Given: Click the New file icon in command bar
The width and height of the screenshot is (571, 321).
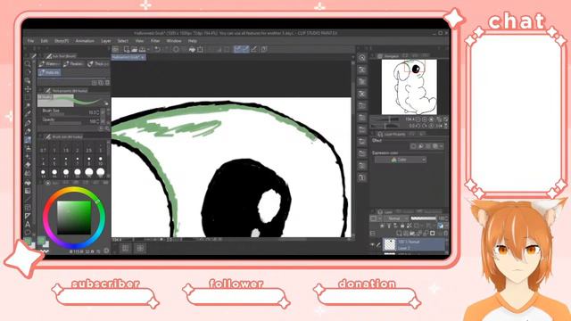Looking at the screenshot, I should 127,49.
